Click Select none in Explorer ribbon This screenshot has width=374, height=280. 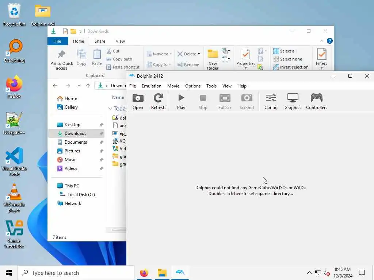[288, 59]
